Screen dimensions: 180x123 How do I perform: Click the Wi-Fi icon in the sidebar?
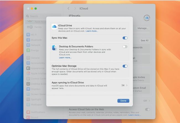(x=28, y=35)
